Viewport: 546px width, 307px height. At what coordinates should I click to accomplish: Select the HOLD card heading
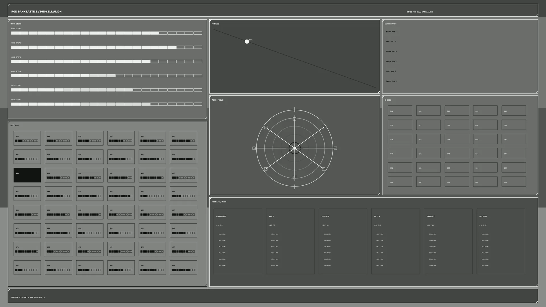coord(271,217)
